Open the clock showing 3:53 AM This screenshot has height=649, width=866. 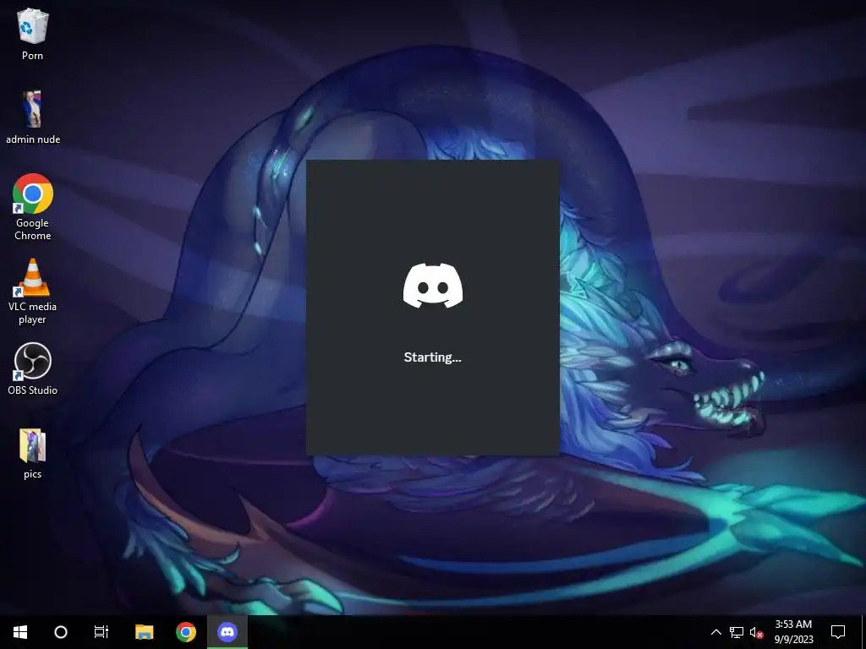pyautogui.click(x=793, y=632)
